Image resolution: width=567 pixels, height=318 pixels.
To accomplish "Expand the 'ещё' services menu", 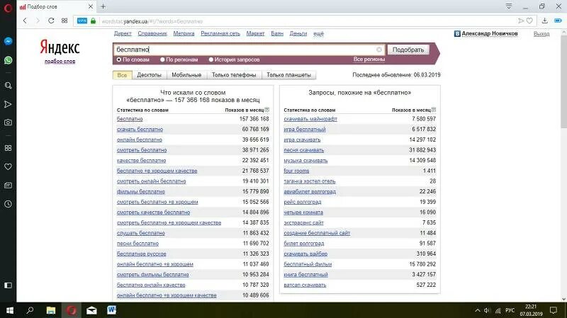I will pos(318,33).
